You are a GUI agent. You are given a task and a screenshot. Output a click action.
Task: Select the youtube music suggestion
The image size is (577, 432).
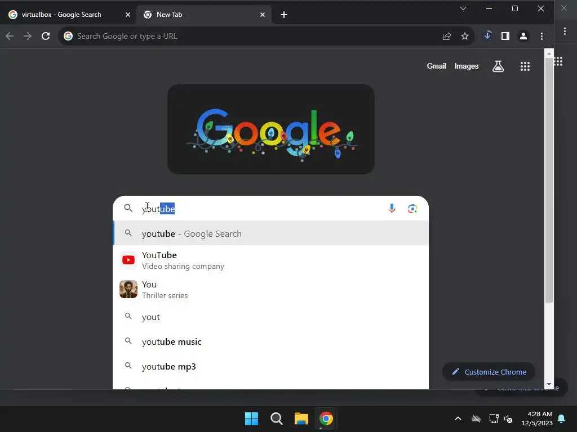pyautogui.click(x=271, y=341)
